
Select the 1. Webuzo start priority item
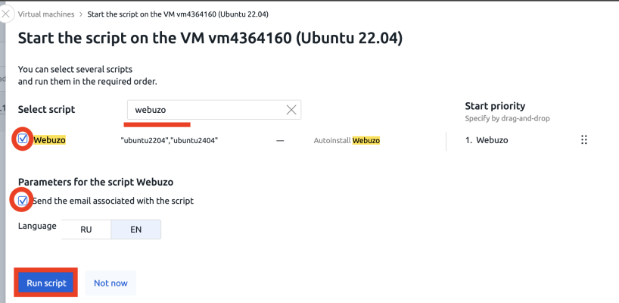pos(487,140)
